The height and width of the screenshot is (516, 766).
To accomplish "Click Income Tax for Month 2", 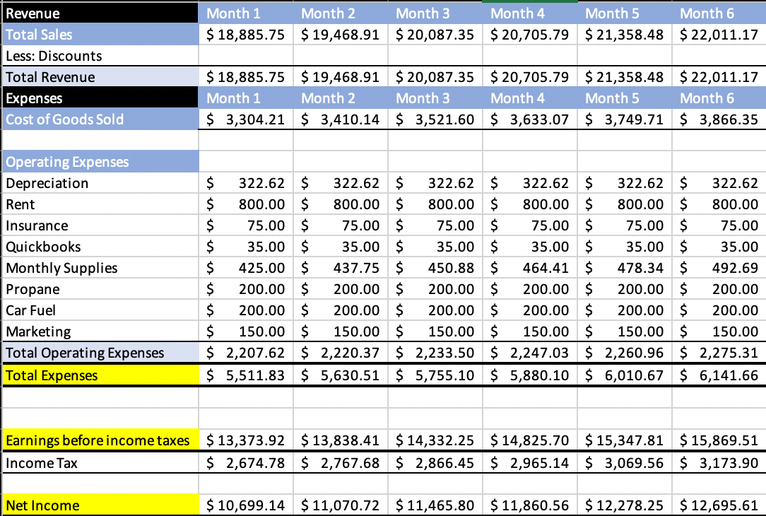I will click(x=341, y=463).
